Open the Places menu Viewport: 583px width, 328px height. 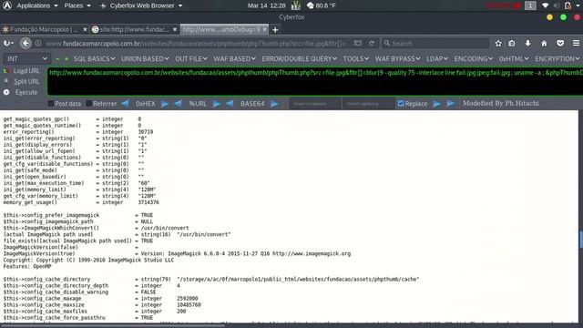[77, 5]
